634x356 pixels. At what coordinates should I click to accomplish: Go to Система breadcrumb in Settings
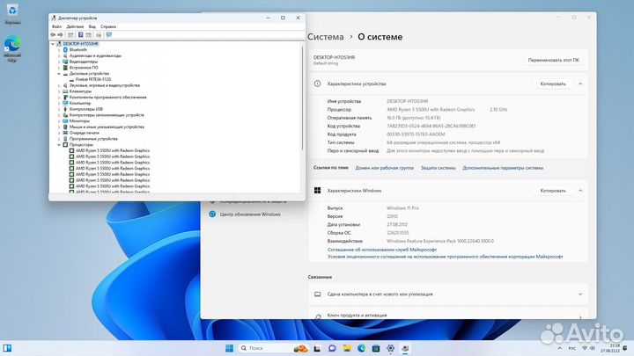pyautogui.click(x=326, y=37)
